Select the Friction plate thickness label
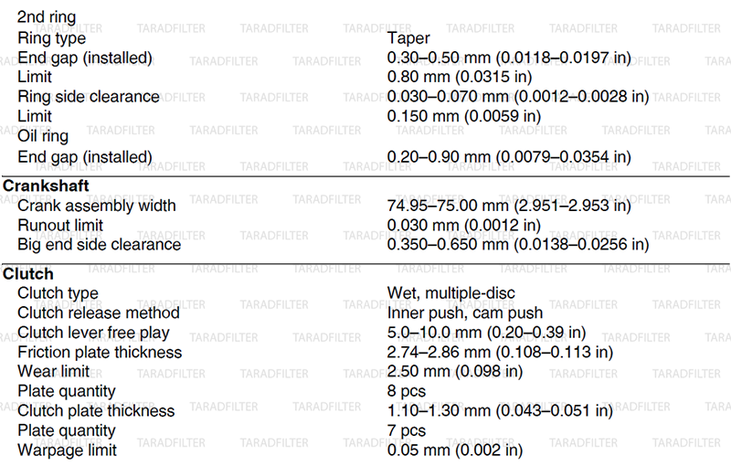The image size is (731, 466). coord(100,353)
